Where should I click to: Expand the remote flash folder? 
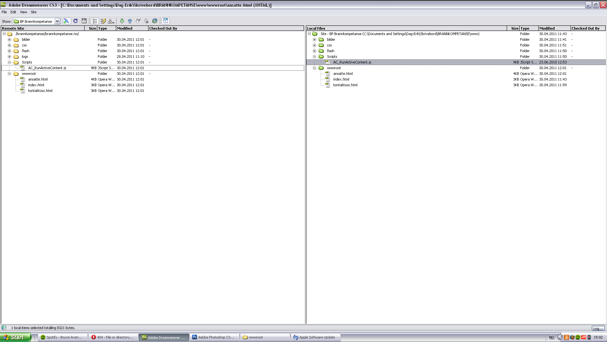coord(9,51)
